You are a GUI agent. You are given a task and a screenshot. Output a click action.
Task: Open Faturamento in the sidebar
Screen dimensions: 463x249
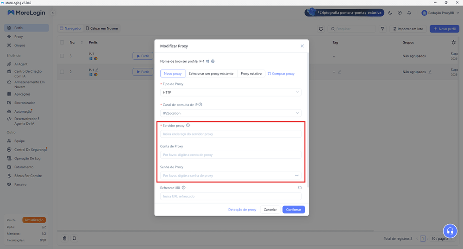(26, 167)
